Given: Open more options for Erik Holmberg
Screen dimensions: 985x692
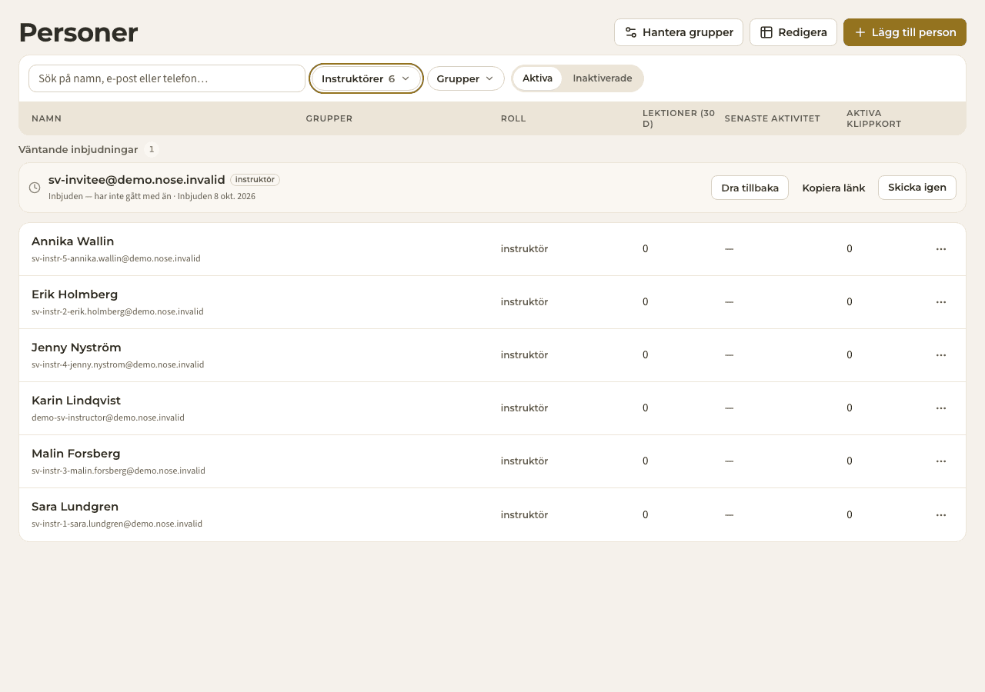Looking at the screenshot, I should click(940, 302).
